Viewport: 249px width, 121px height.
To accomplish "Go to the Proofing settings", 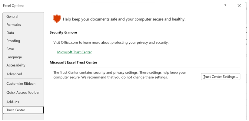I will (x=13, y=41).
